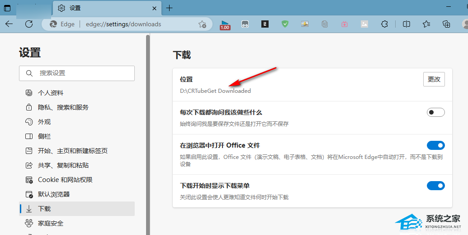
Task: Click the D:\CRTubeGet Downloaded path text
Action: (x=215, y=91)
